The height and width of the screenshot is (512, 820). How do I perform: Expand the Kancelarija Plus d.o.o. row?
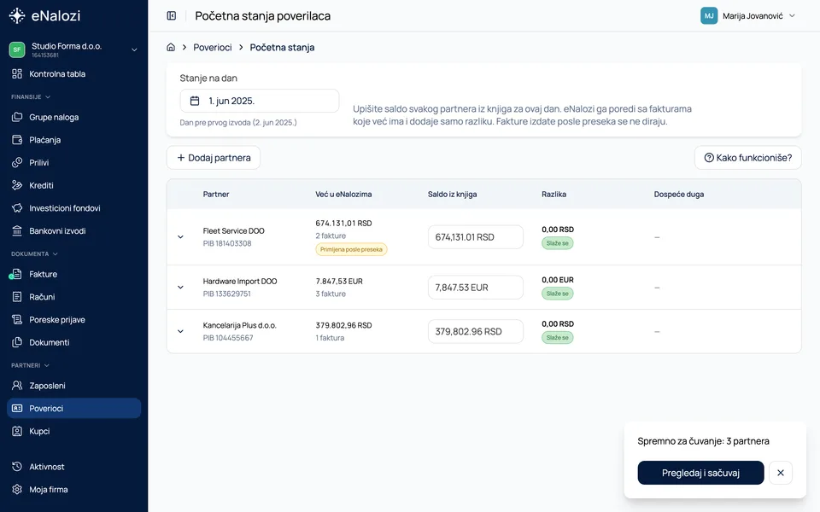click(x=180, y=331)
